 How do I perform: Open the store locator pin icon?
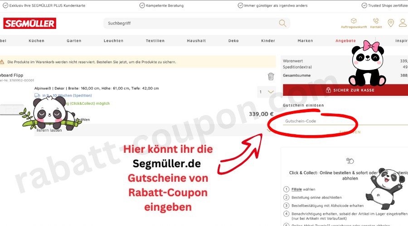click(391, 23)
